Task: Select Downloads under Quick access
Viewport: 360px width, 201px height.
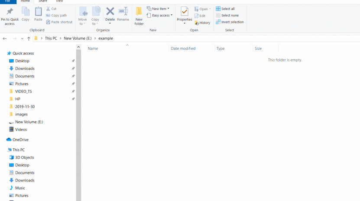Action: [x=25, y=69]
